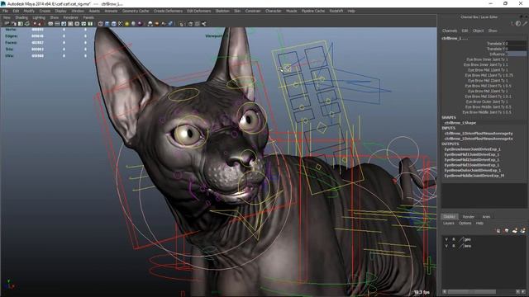
Task: Open the Redshift menu
Action: (x=336, y=11)
